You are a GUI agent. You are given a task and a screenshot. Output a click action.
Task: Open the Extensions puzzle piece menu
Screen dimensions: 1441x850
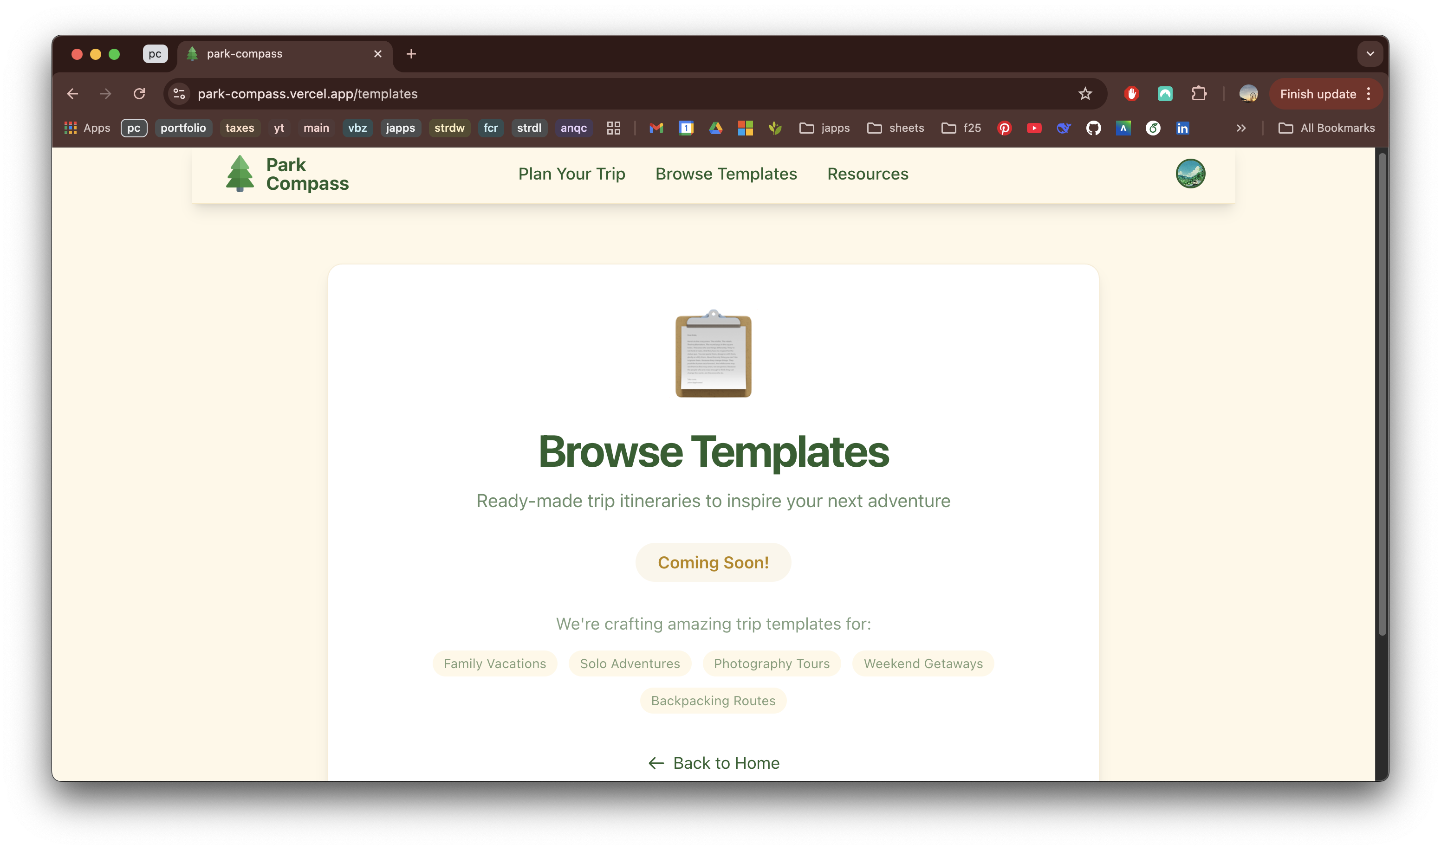(x=1199, y=94)
